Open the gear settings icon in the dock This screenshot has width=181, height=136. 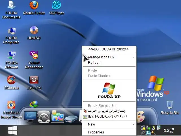point(44,116)
